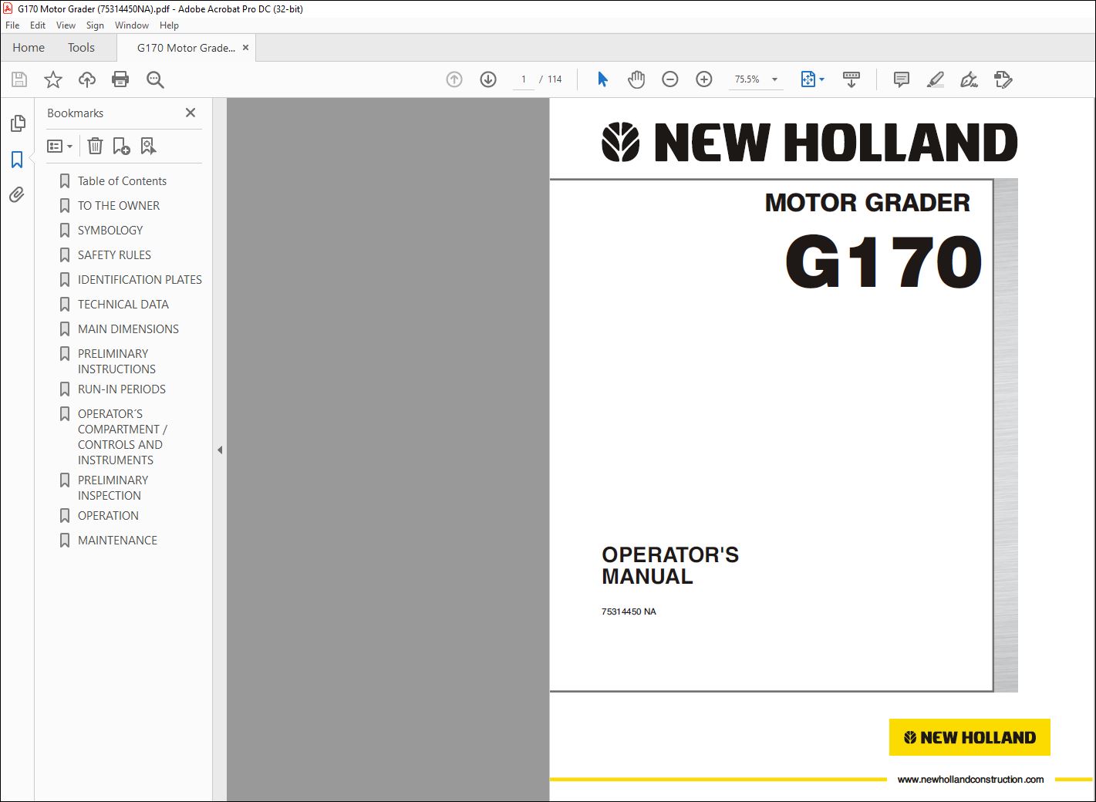Select the Highlight text tool

pyautogui.click(x=935, y=79)
